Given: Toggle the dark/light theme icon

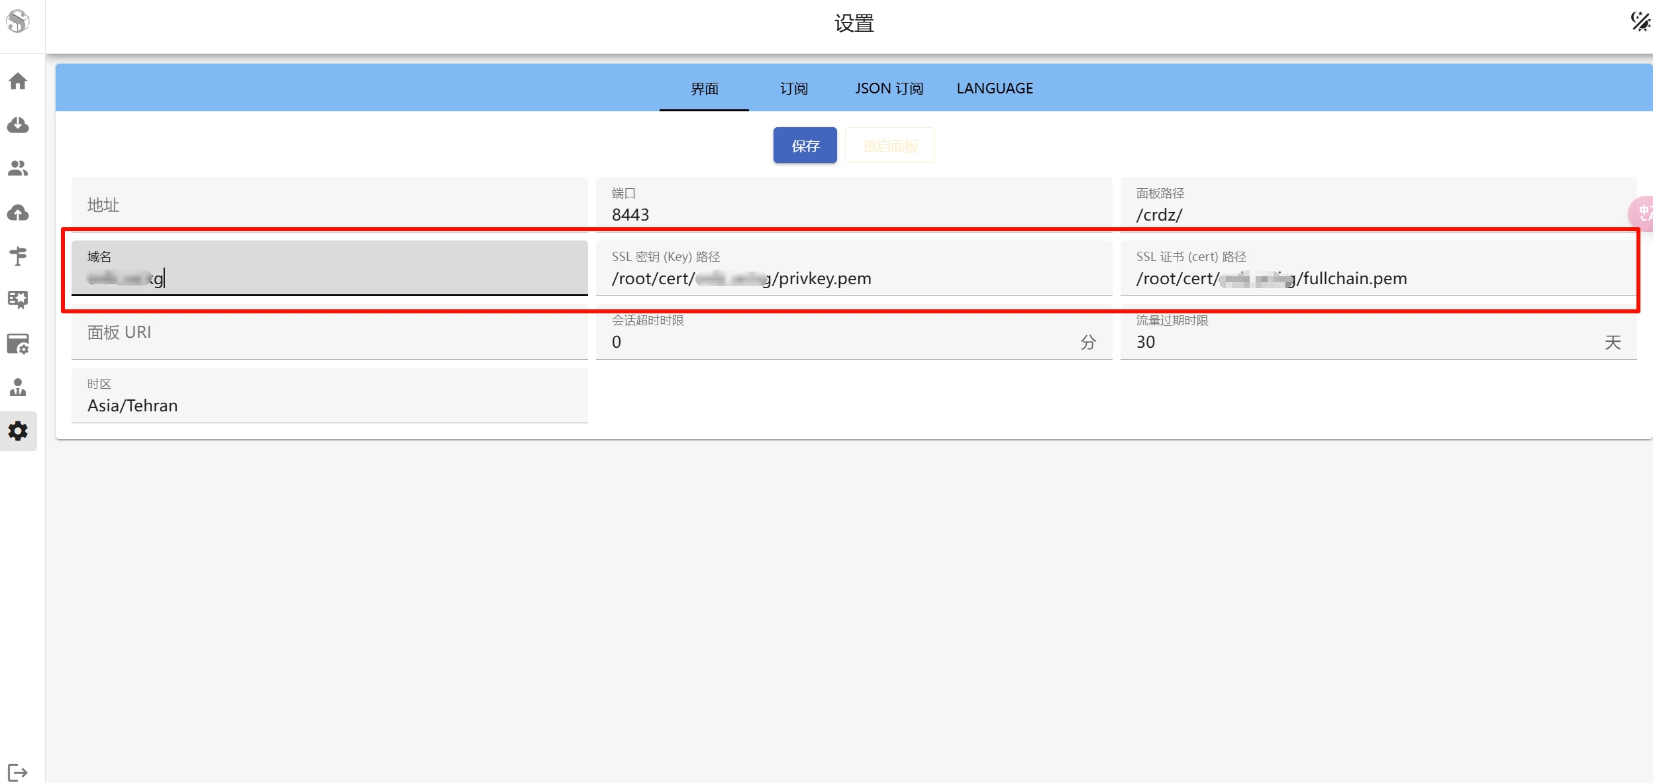Looking at the screenshot, I should [x=1640, y=21].
